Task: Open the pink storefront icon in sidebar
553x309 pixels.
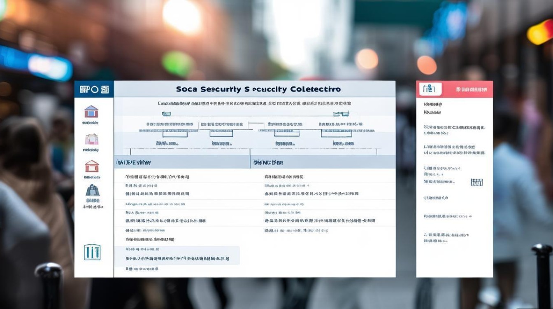Action: pyautogui.click(x=91, y=139)
